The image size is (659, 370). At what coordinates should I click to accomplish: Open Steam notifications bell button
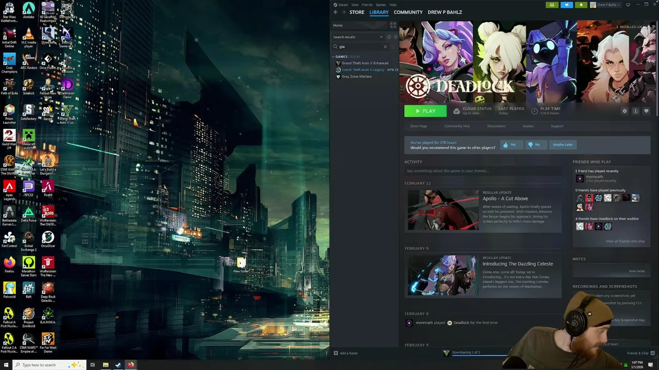point(581,5)
